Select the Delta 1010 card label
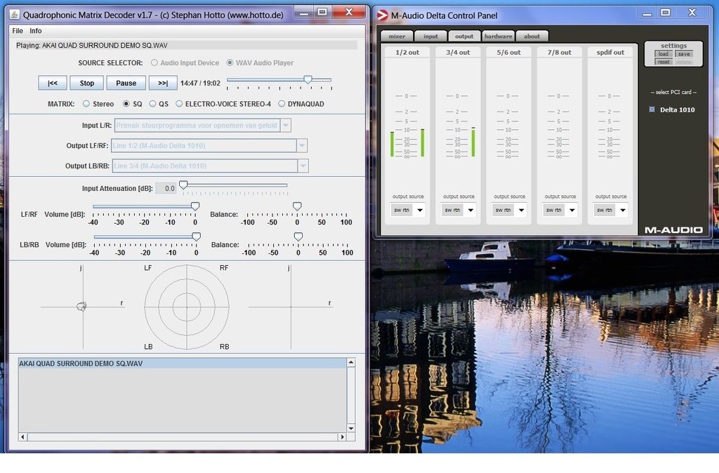719x473 pixels. 678,109
